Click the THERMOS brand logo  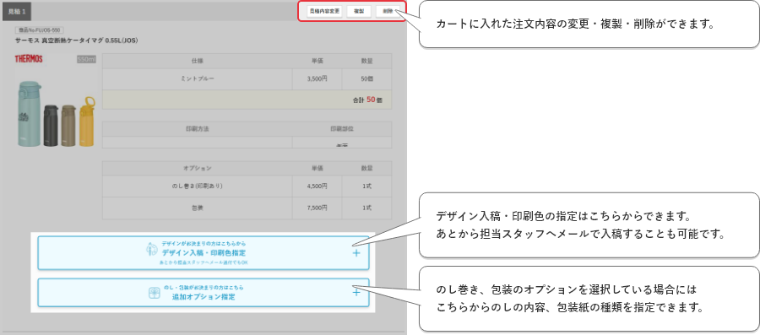(29, 59)
